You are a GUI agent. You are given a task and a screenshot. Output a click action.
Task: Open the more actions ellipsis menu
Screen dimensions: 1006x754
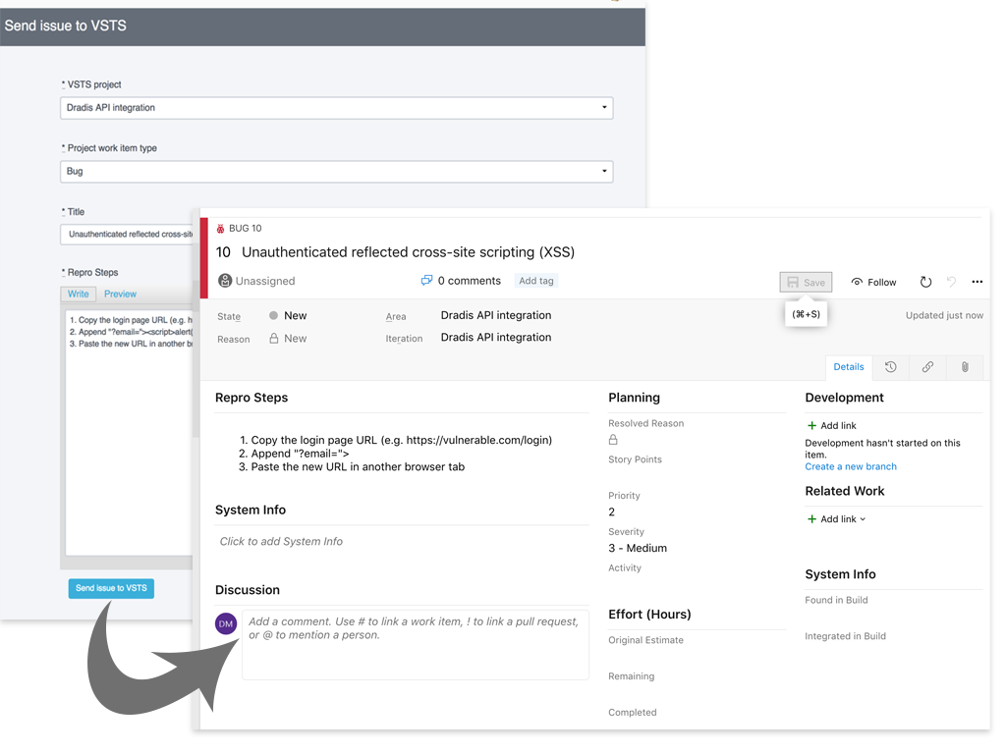coord(978,282)
